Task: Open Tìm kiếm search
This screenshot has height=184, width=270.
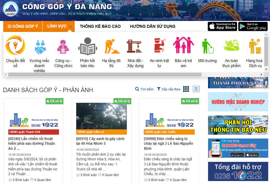Action: tap(144, 89)
